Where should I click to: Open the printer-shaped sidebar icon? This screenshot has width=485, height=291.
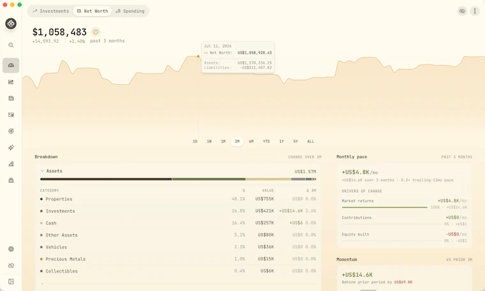11,181
